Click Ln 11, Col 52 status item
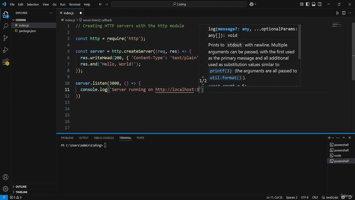The width and height of the screenshot is (355, 200). (x=274, y=197)
